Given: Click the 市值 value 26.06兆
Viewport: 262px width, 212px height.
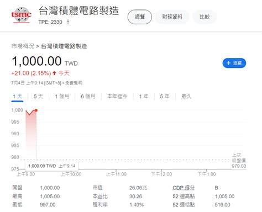Looking at the screenshot, I should tap(138, 188).
